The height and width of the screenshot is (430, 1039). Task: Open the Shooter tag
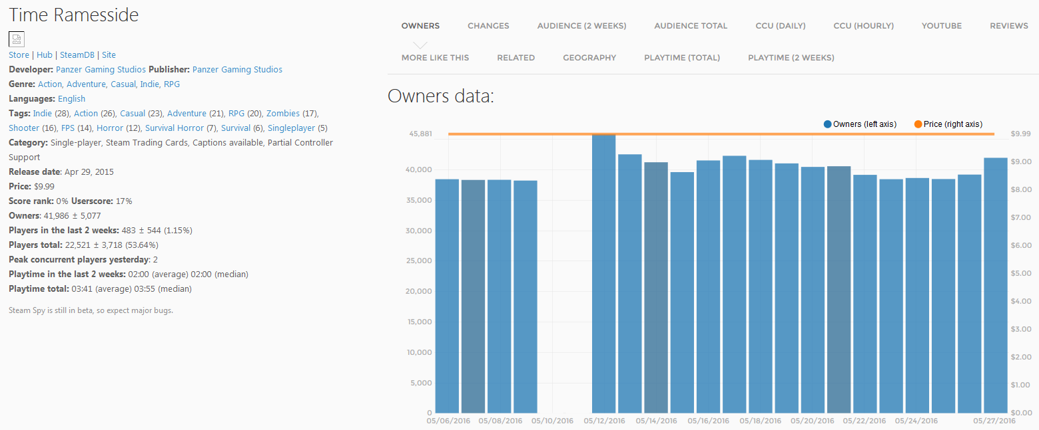point(24,128)
